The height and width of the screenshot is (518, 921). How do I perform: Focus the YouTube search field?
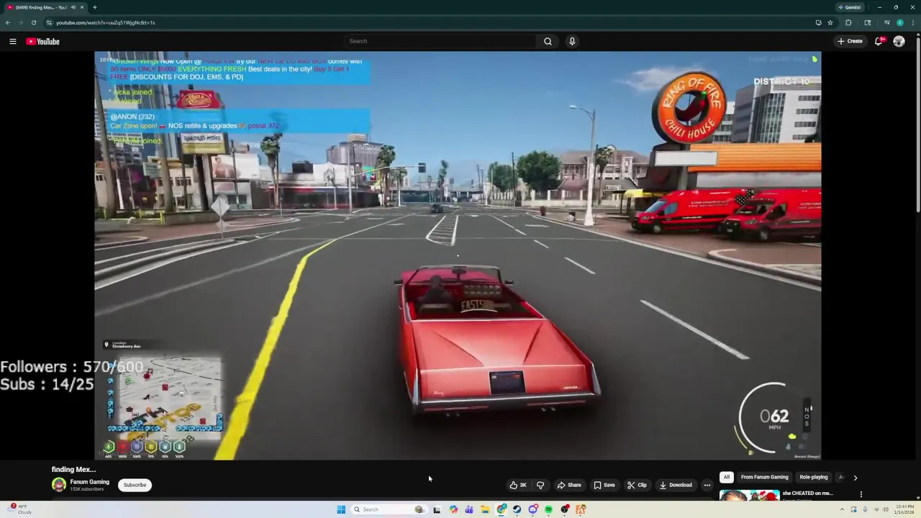440,41
